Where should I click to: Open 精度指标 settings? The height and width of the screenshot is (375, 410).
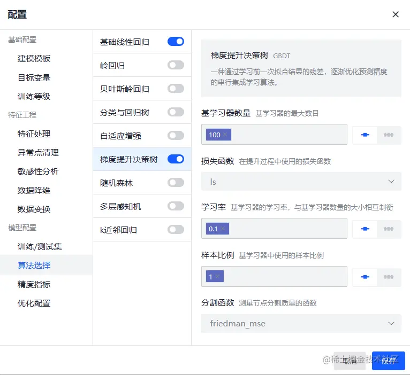(x=34, y=284)
